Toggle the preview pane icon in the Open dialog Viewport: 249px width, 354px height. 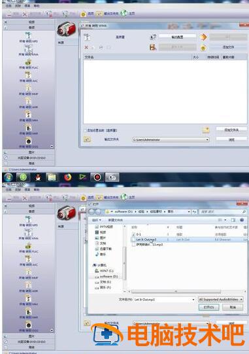point(233,220)
